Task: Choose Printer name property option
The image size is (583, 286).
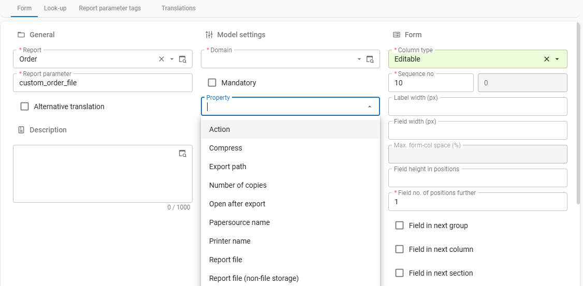Action: click(290, 240)
